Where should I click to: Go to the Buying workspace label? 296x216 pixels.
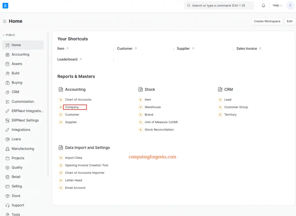(x=17, y=83)
